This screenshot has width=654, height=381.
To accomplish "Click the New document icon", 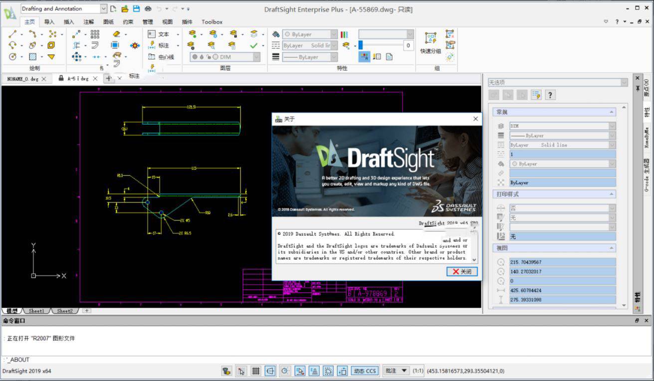I will (113, 8).
